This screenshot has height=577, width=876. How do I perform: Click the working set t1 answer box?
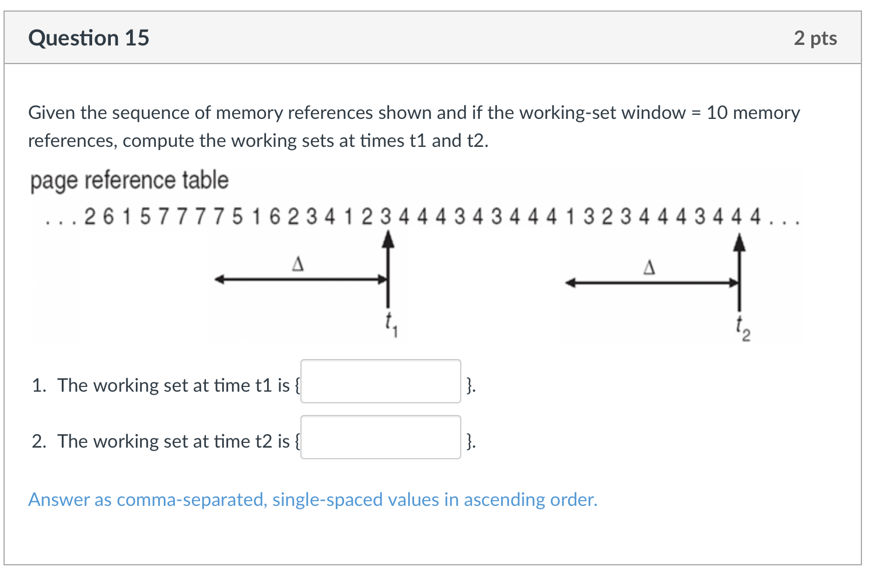380,382
